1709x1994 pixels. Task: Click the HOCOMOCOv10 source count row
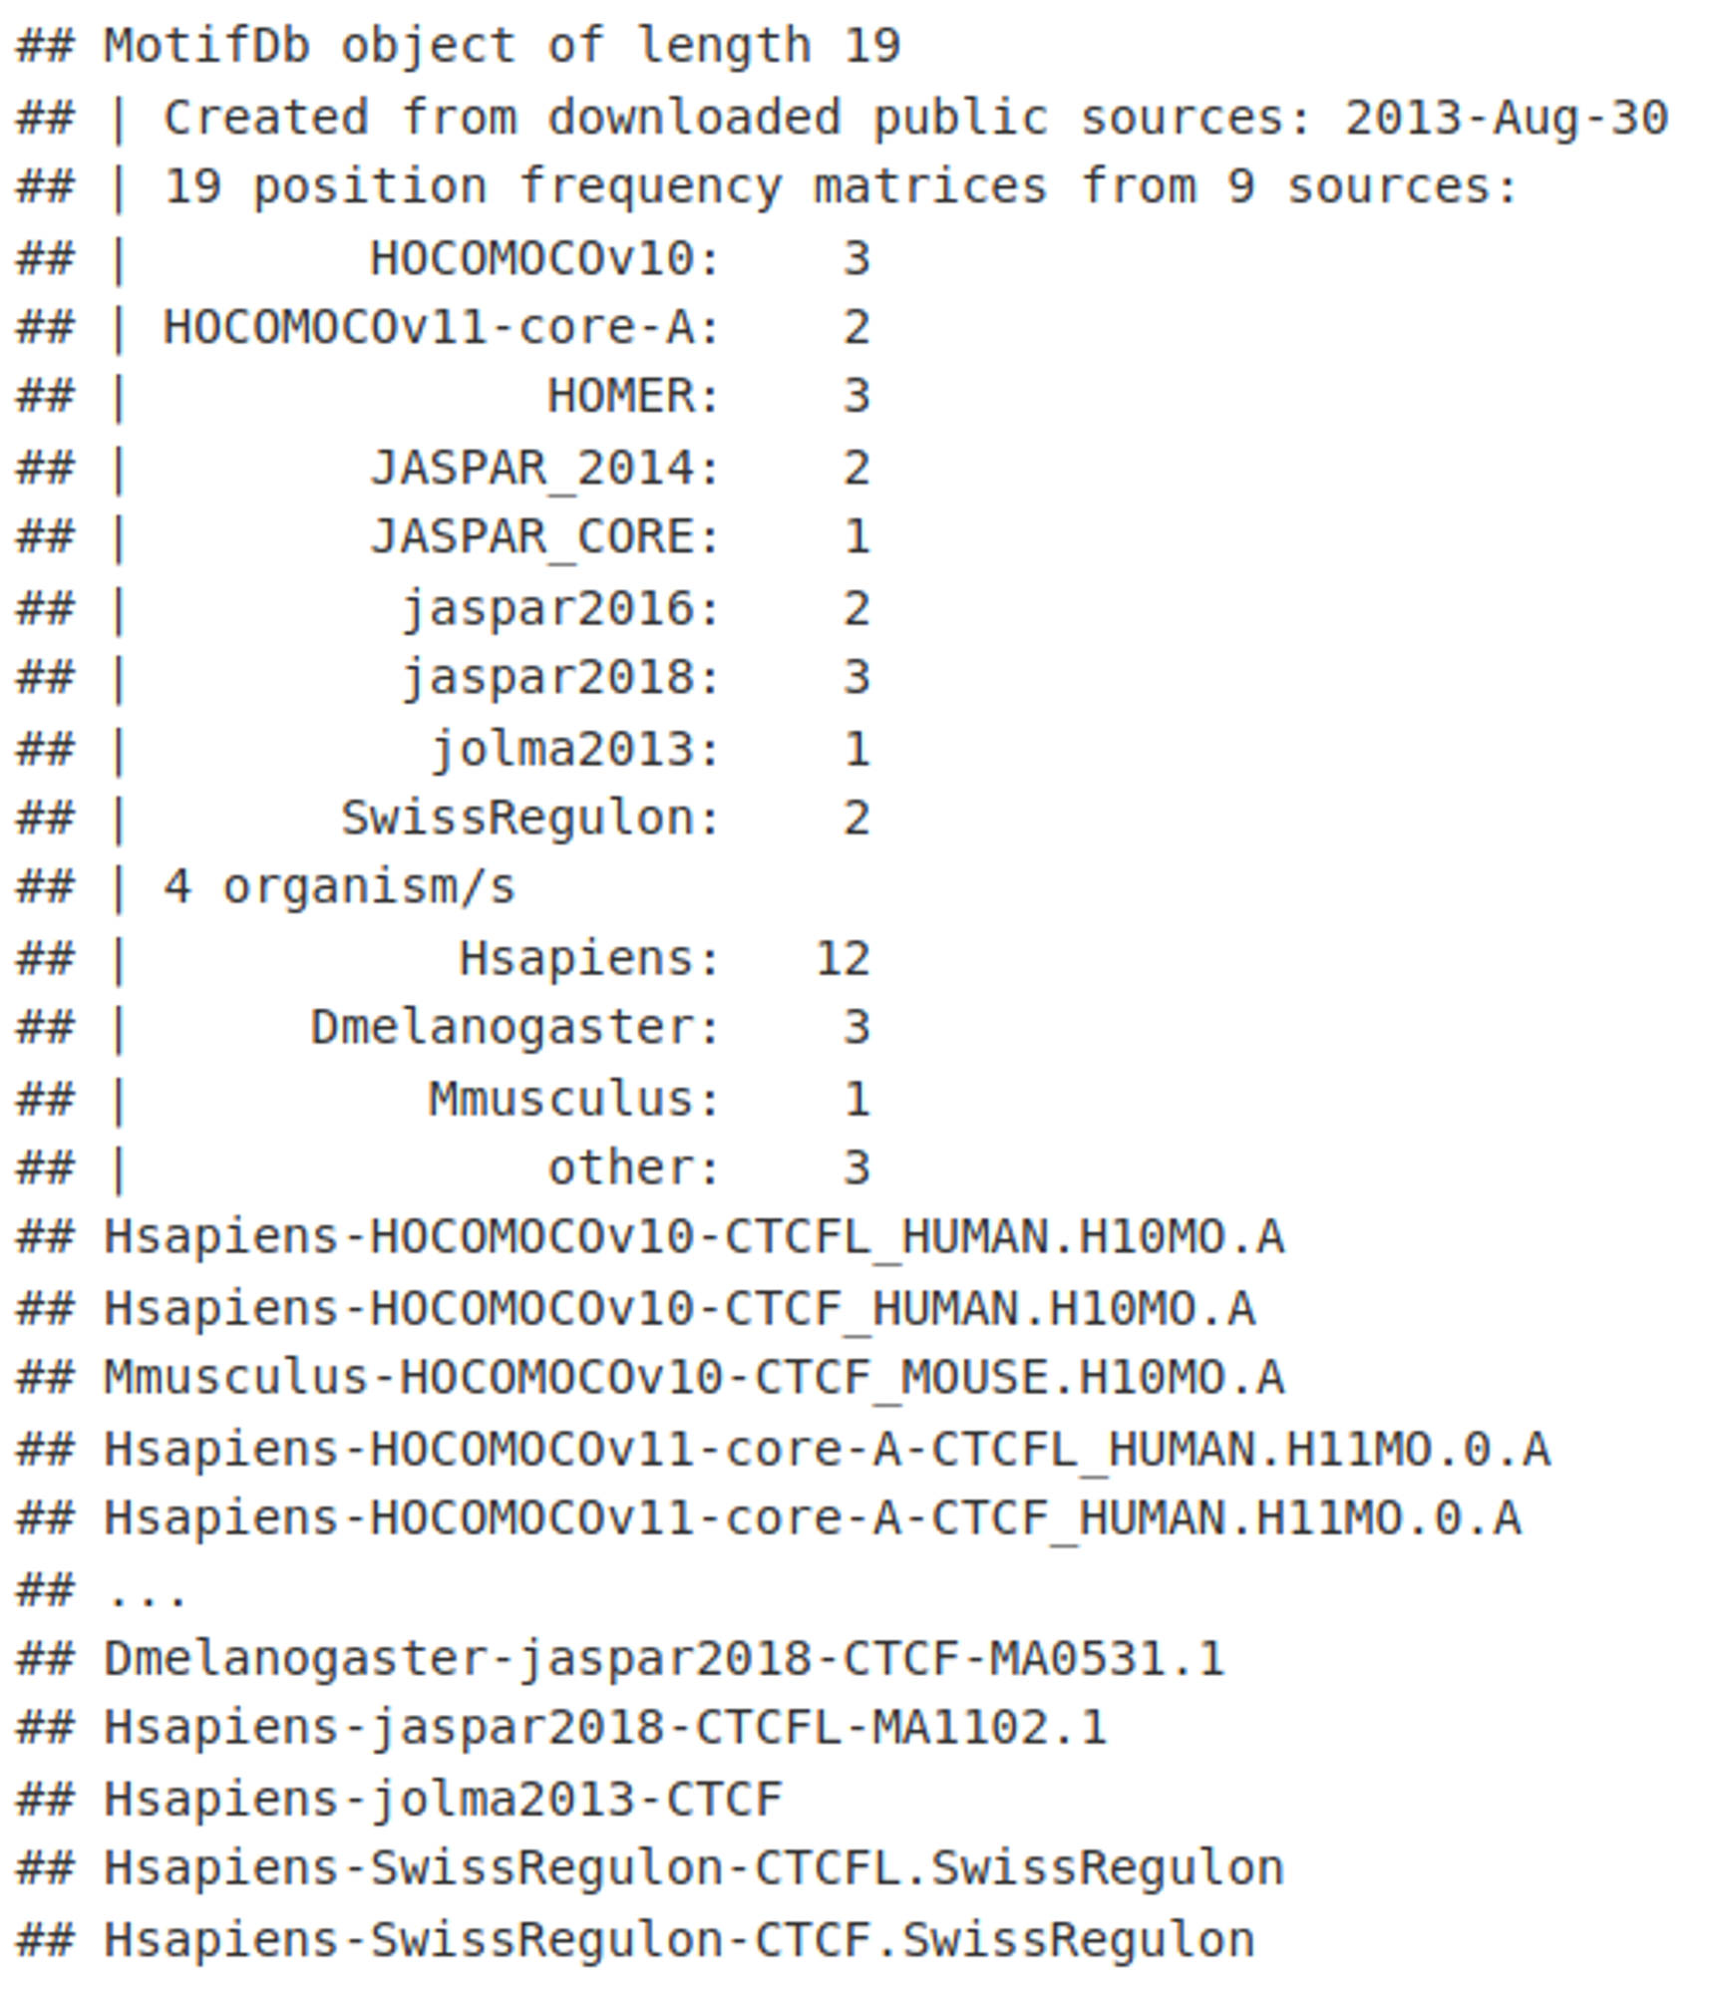(x=443, y=259)
